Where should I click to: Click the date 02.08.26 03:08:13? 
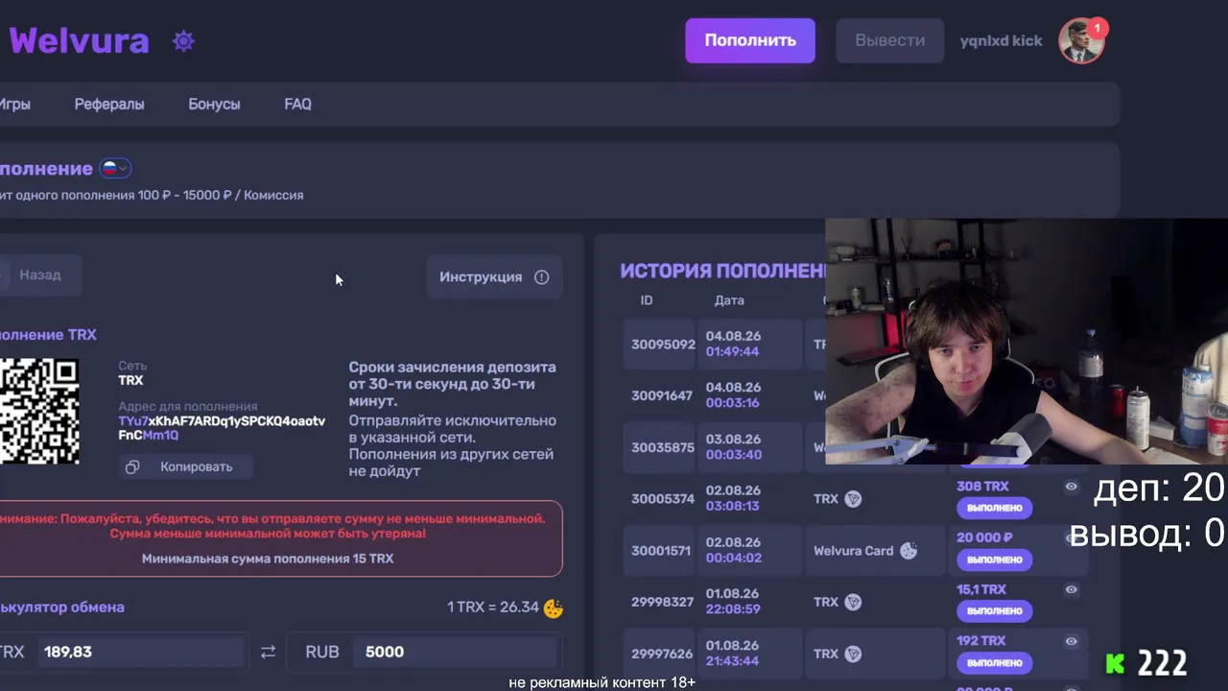coord(733,499)
